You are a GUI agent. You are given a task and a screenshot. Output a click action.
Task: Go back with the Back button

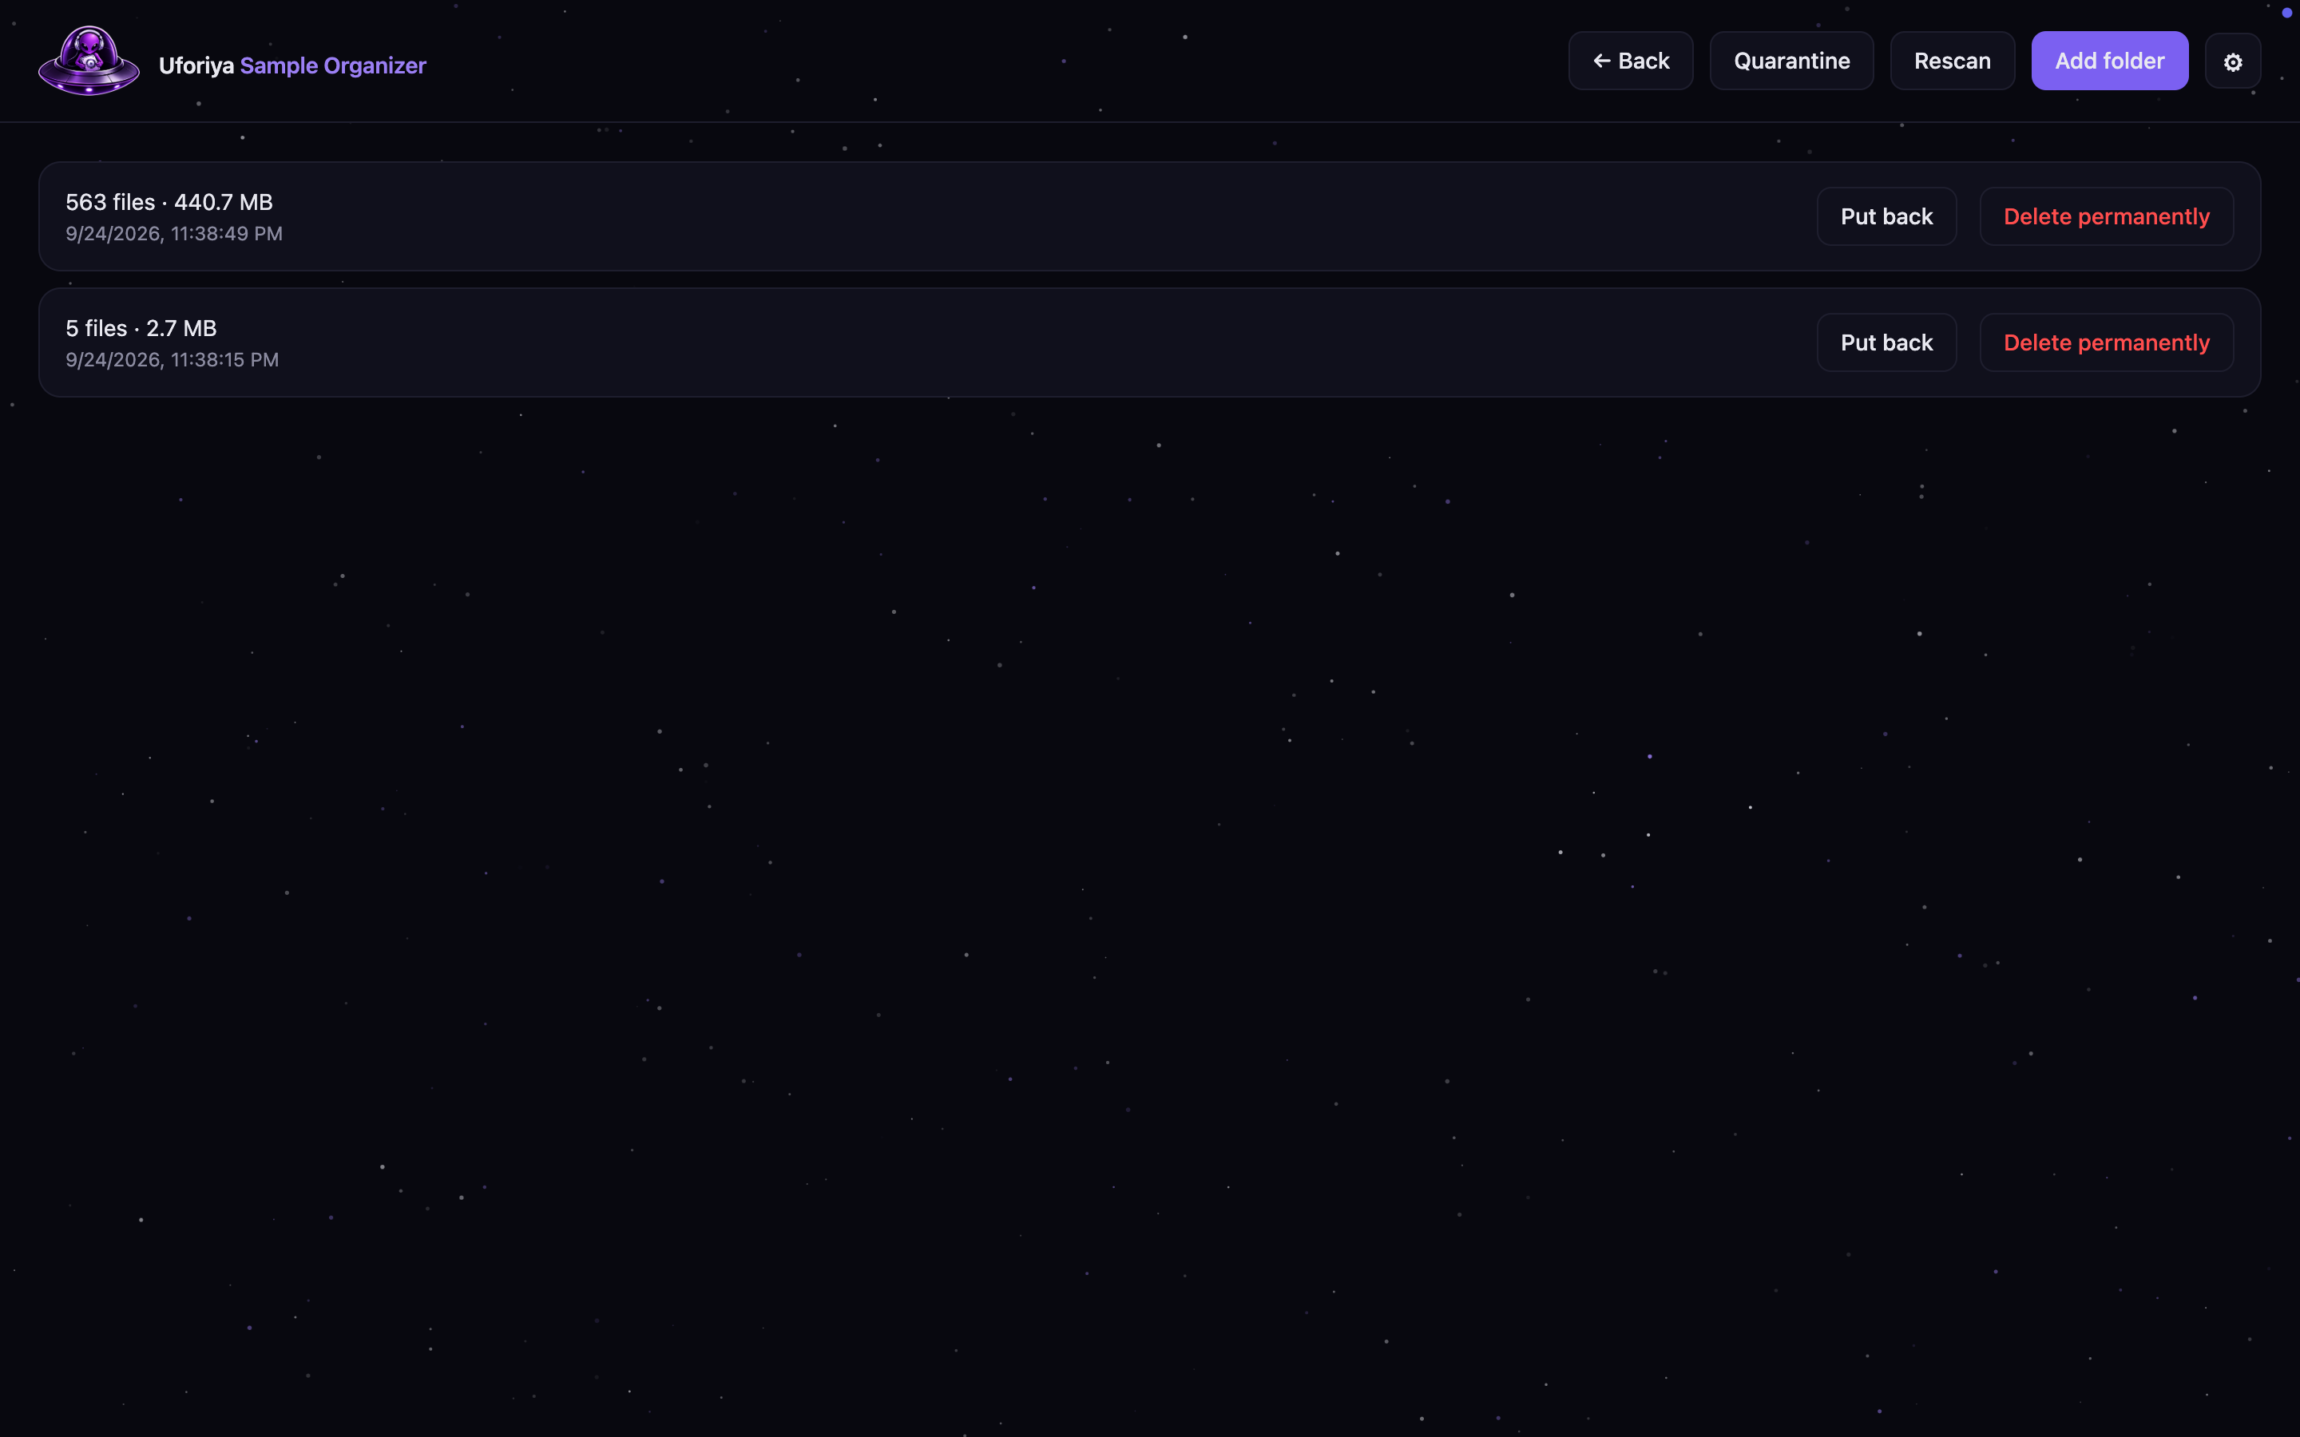pyautogui.click(x=1630, y=61)
